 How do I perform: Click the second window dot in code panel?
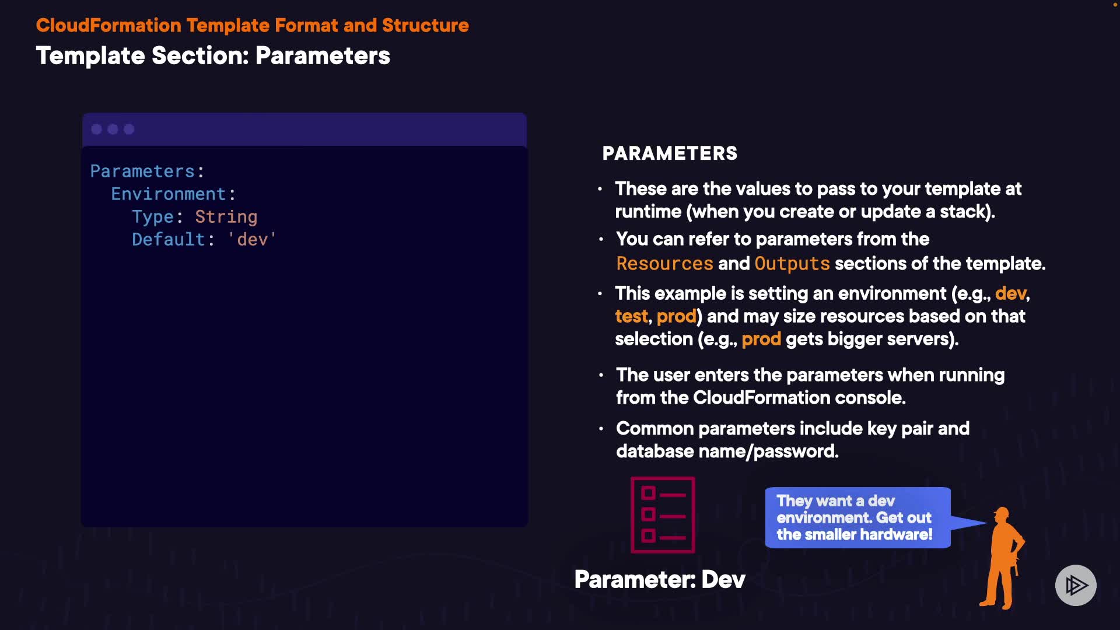[x=113, y=129]
